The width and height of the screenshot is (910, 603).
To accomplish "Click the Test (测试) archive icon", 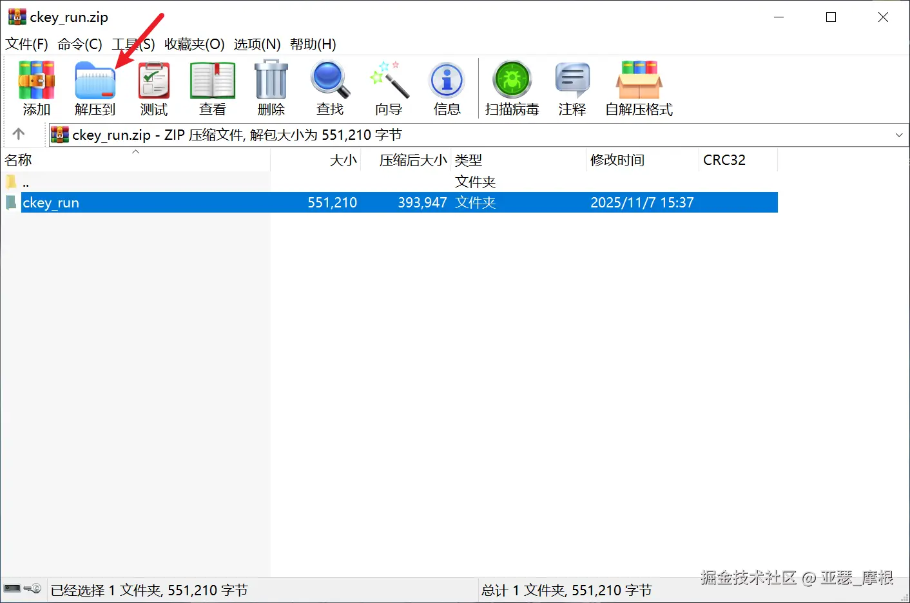I will pyautogui.click(x=154, y=80).
